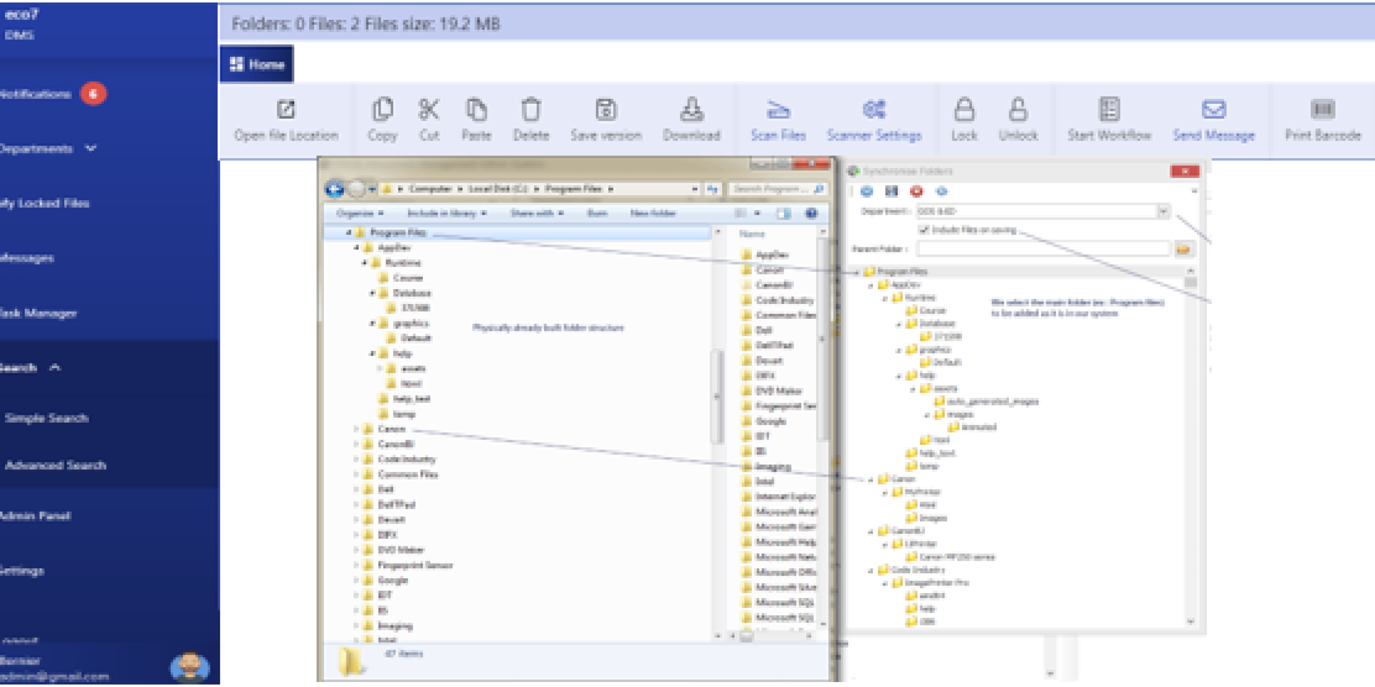Click the red stop icon in Synchronize Folders

[916, 191]
